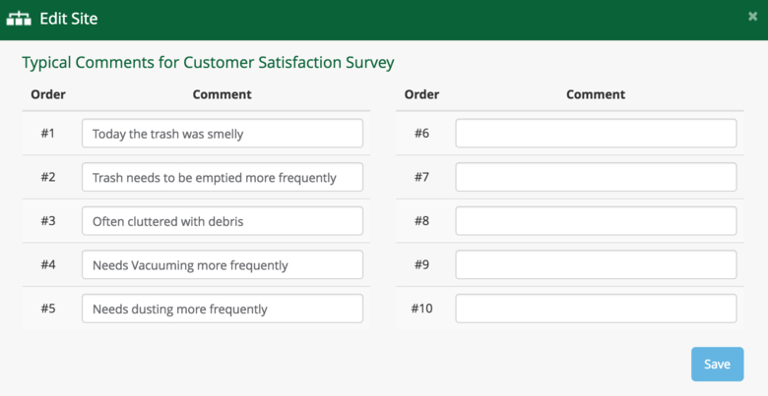Click the empty comment field #9
This screenshot has width=768, height=396.
point(596,265)
